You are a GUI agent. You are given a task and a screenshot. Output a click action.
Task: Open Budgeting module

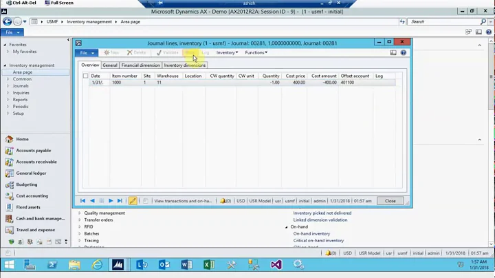click(x=27, y=184)
